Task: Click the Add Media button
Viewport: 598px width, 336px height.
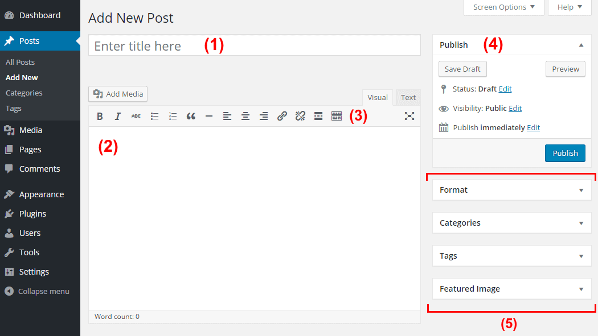Action: tap(118, 94)
